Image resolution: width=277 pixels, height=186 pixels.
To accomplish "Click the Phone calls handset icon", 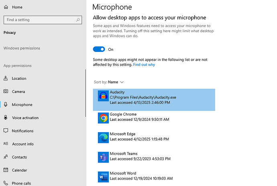I will tap(6, 183).
